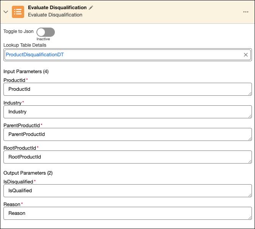Click the IsDisqualified field label
The image size is (255, 229).
(18, 182)
